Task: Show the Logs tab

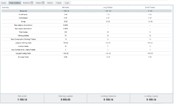Action: [67, 3]
